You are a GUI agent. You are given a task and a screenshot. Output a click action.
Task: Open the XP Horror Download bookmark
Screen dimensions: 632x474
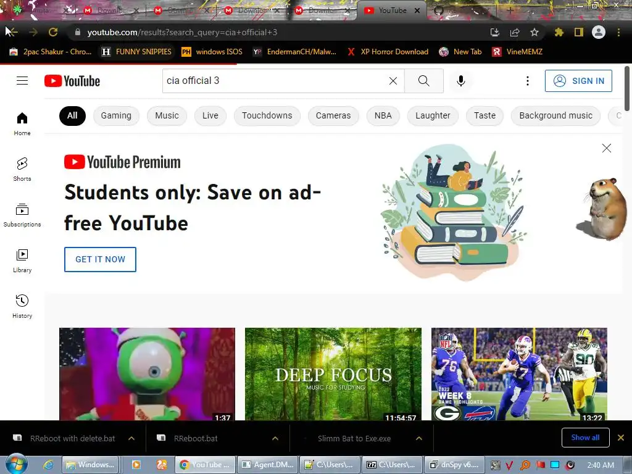(388, 52)
